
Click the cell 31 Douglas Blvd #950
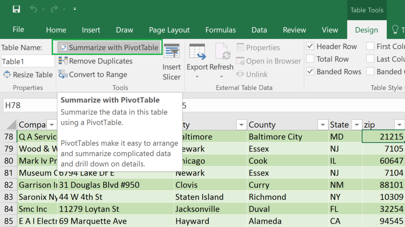tap(116, 185)
